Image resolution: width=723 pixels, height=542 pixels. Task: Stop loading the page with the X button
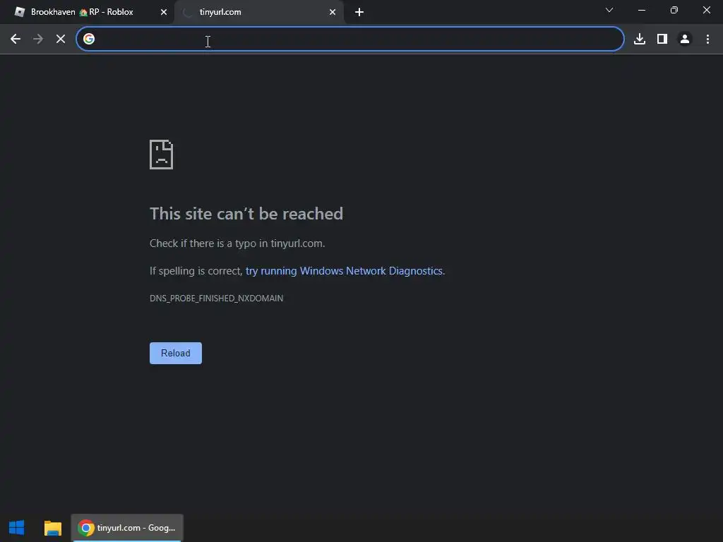tap(61, 40)
